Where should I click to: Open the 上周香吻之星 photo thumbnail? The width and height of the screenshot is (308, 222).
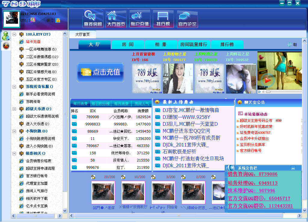click(178, 79)
